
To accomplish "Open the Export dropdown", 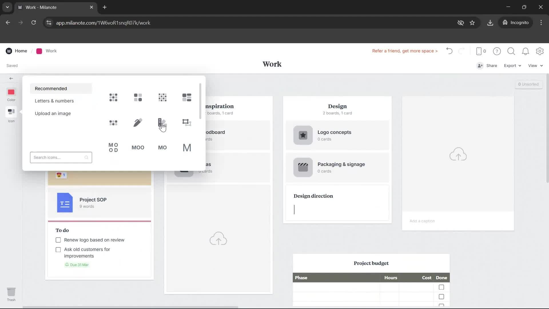I will coord(512,66).
